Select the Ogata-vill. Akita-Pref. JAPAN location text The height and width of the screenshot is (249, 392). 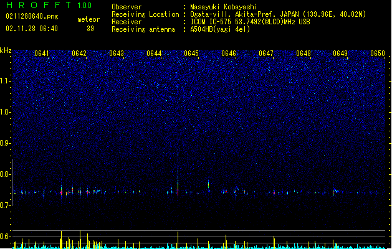click(278, 14)
